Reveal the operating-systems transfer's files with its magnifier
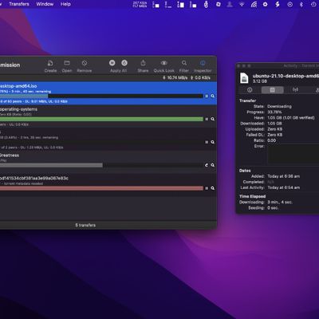The image size is (319, 319). (213, 119)
